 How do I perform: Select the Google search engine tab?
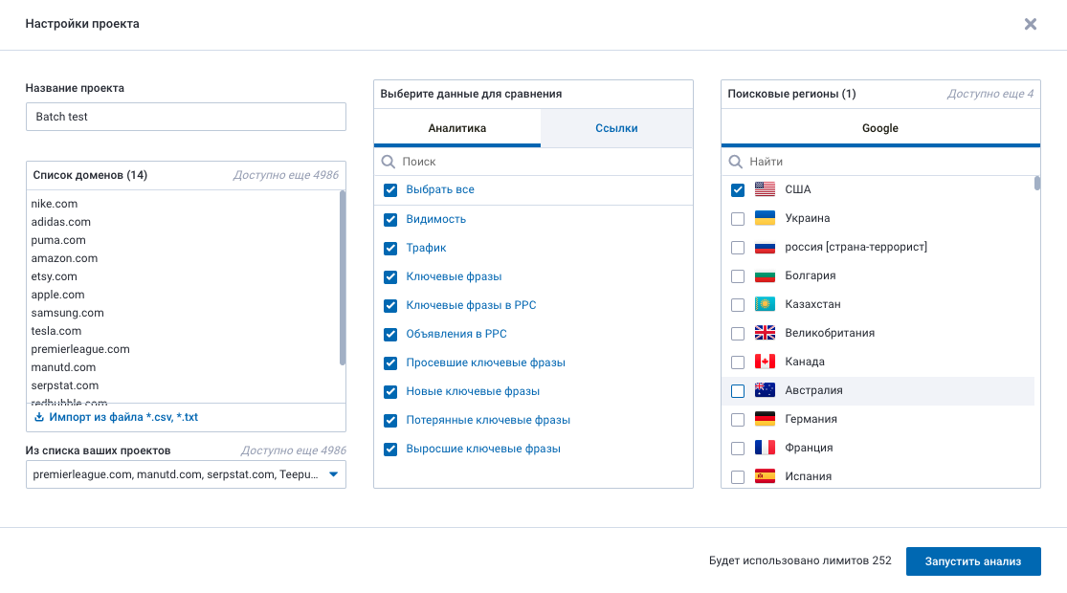879,128
